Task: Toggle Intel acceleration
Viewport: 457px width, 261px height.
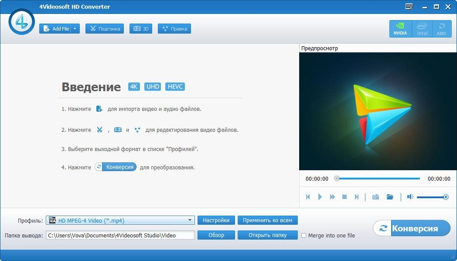Action: coord(422,29)
